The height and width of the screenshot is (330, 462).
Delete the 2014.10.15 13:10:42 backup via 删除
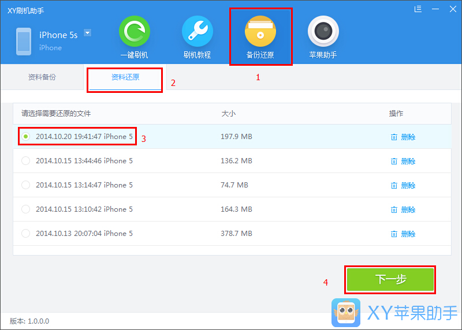click(408, 209)
